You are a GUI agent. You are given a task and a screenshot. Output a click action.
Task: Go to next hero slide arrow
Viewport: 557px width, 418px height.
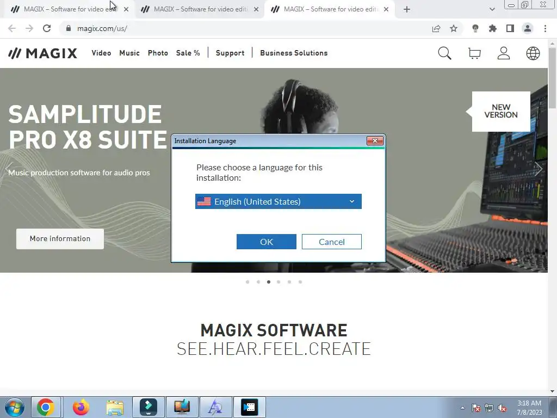pos(538,169)
